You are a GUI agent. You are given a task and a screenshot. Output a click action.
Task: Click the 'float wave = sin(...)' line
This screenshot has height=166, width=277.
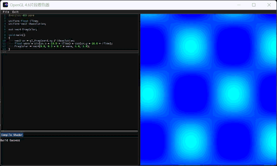(x=63, y=43)
